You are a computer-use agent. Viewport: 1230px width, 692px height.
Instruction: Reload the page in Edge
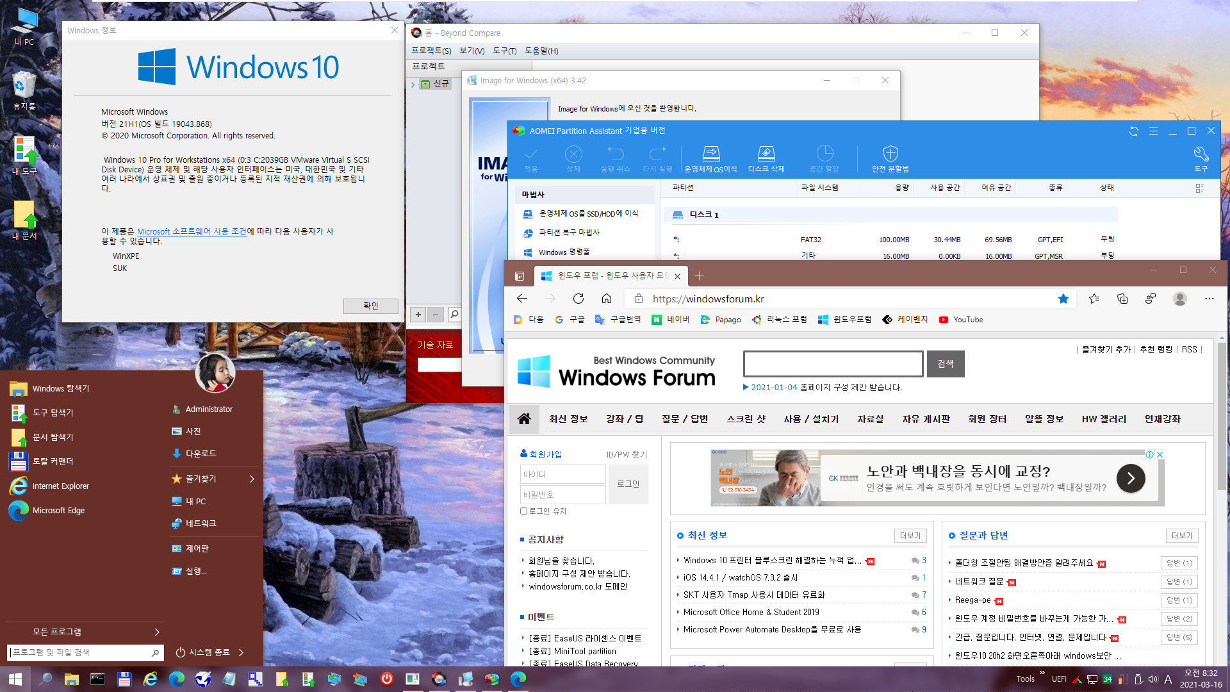[578, 299]
